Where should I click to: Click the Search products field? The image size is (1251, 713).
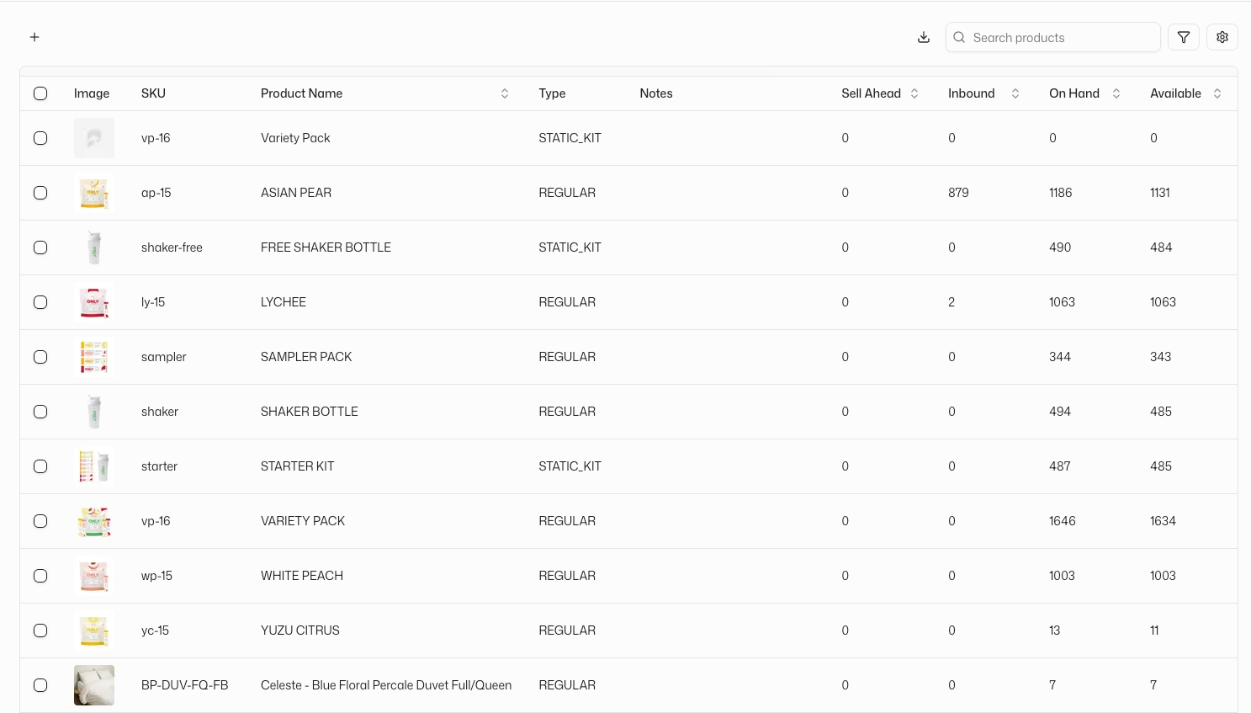click(x=1060, y=38)
